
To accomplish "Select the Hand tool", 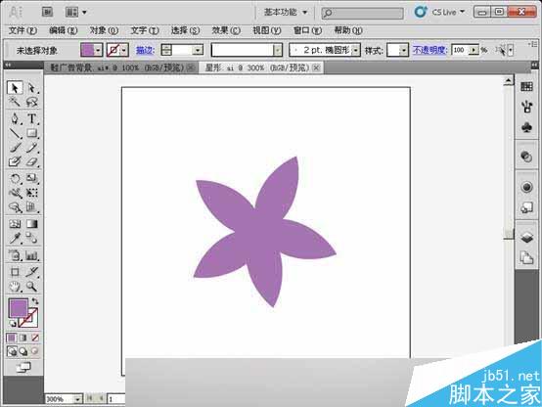I will [x=15, y=287].
